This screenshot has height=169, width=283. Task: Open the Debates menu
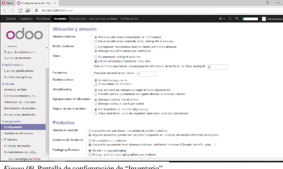click(x=11, y=19)
